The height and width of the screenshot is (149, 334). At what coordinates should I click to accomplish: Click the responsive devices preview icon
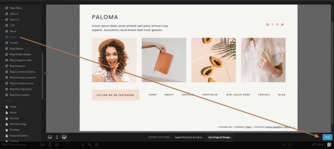point(50,137)
